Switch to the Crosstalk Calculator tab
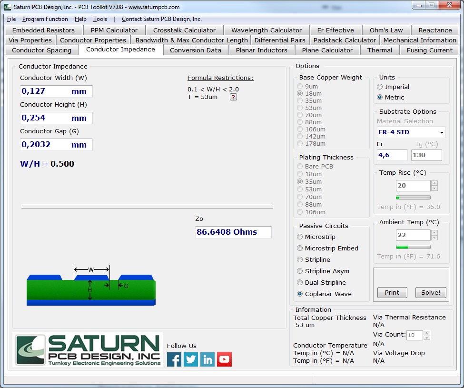Viewport: 464px width, 388px height. [x=184, y=30]
